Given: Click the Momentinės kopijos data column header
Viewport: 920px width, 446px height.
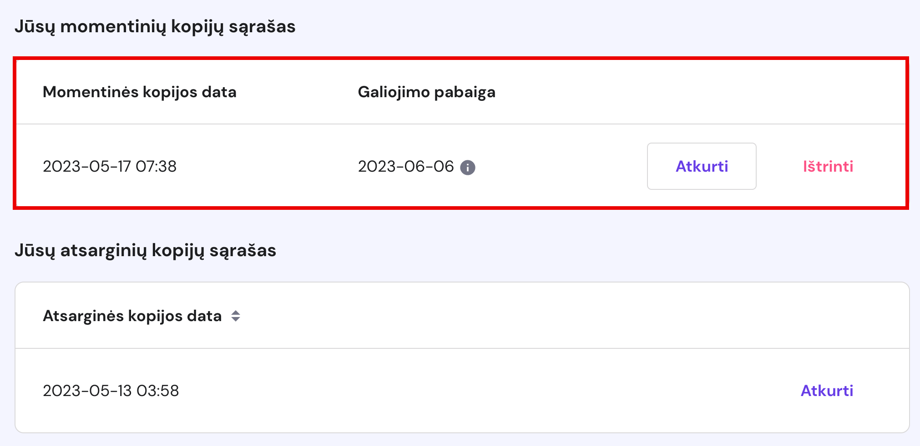Looking at the screenshot, I should click(x=139, y=92).
